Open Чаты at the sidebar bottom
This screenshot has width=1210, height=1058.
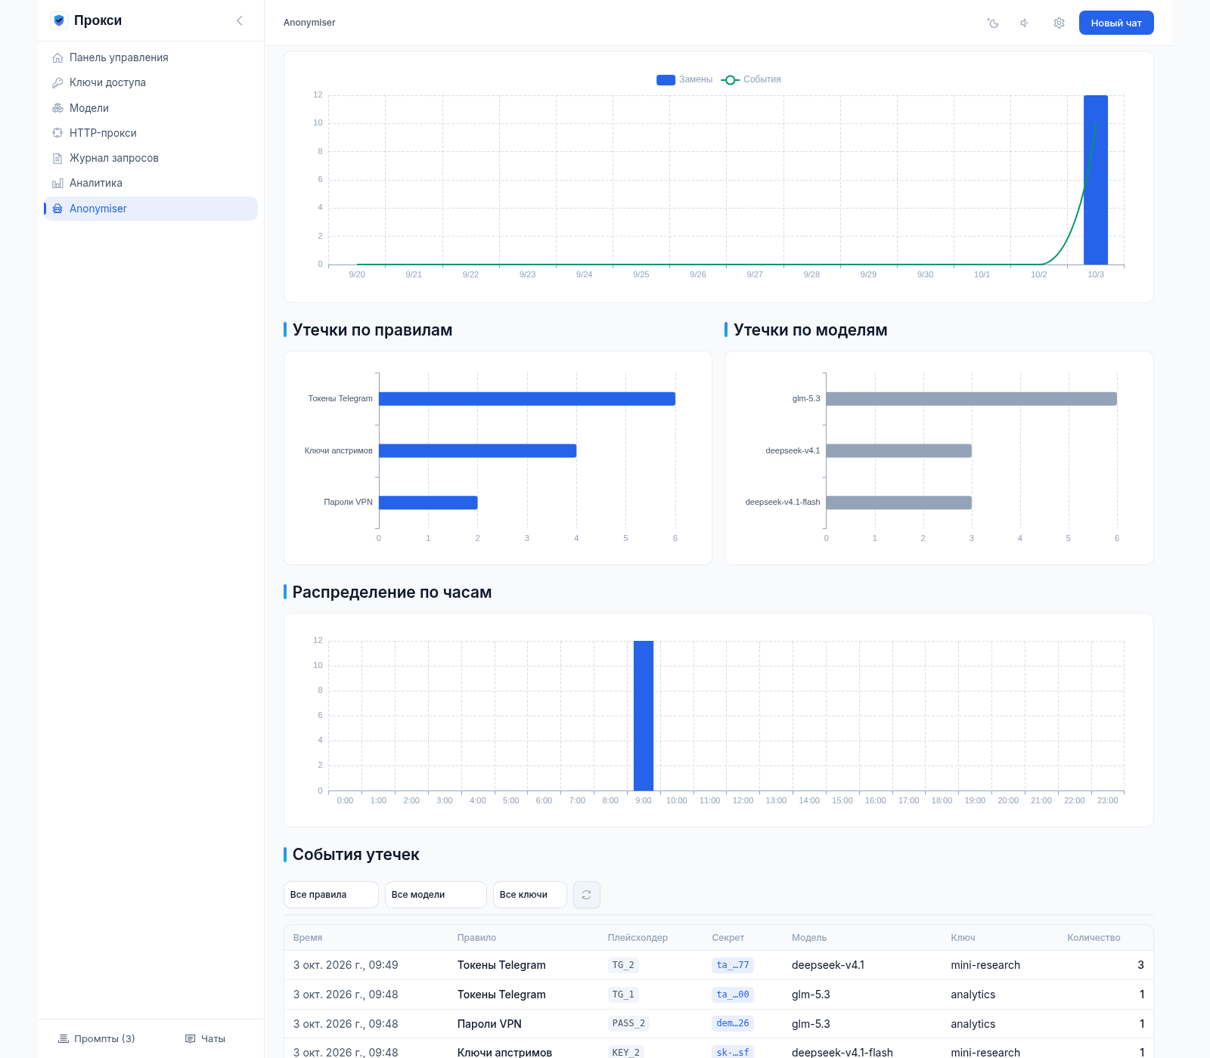click(x=205, y=1038)
